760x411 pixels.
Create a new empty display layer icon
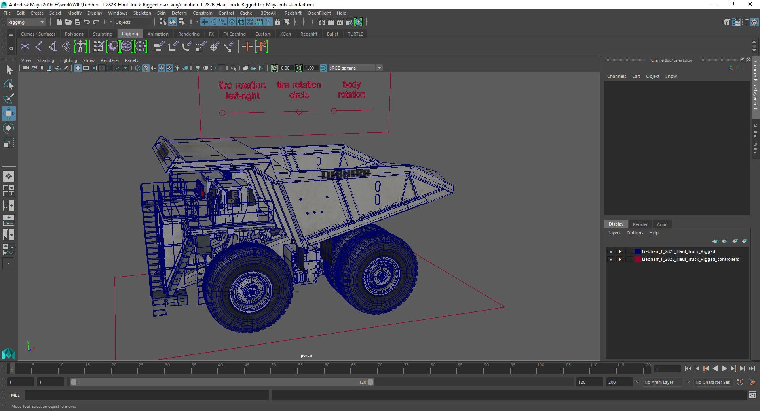point(735,241)
